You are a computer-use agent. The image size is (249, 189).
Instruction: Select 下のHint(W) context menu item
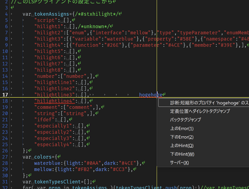182,154
